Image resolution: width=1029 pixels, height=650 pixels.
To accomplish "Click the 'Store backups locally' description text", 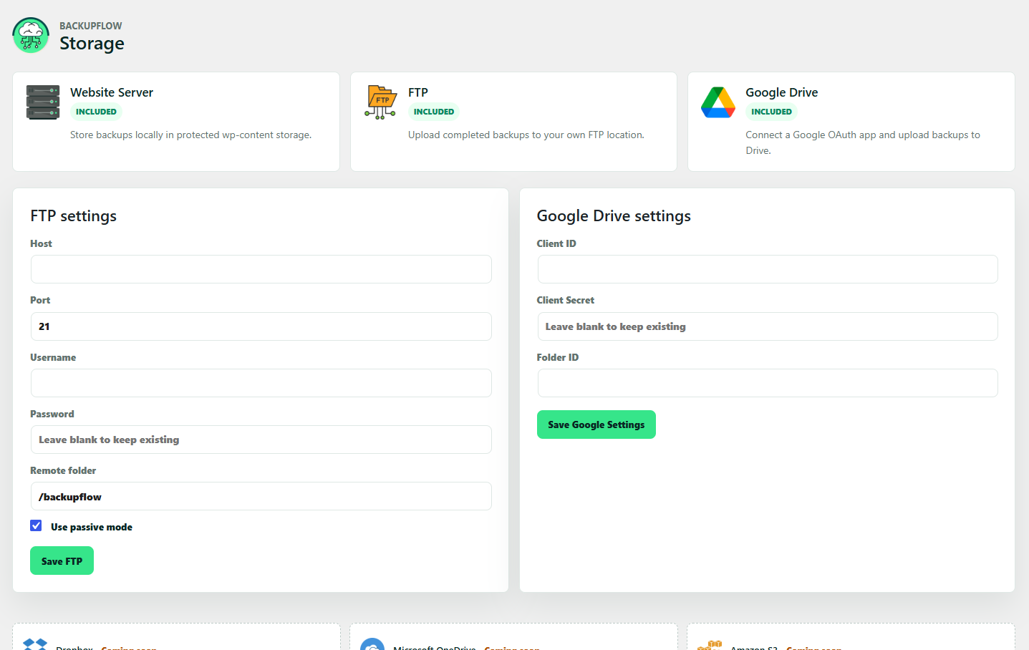I will click(190, 135).
